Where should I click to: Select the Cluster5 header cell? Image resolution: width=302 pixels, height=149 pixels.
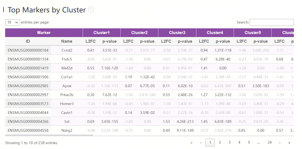[253, 33]
